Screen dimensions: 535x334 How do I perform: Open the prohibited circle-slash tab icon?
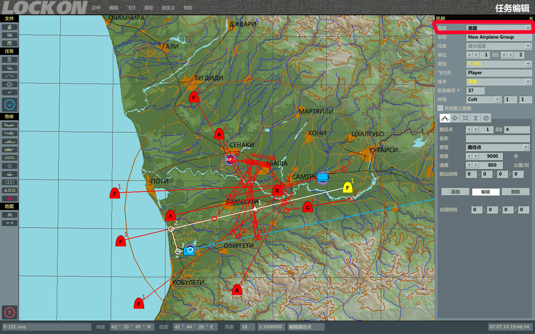pyautogui.click(x=486, y=118)
